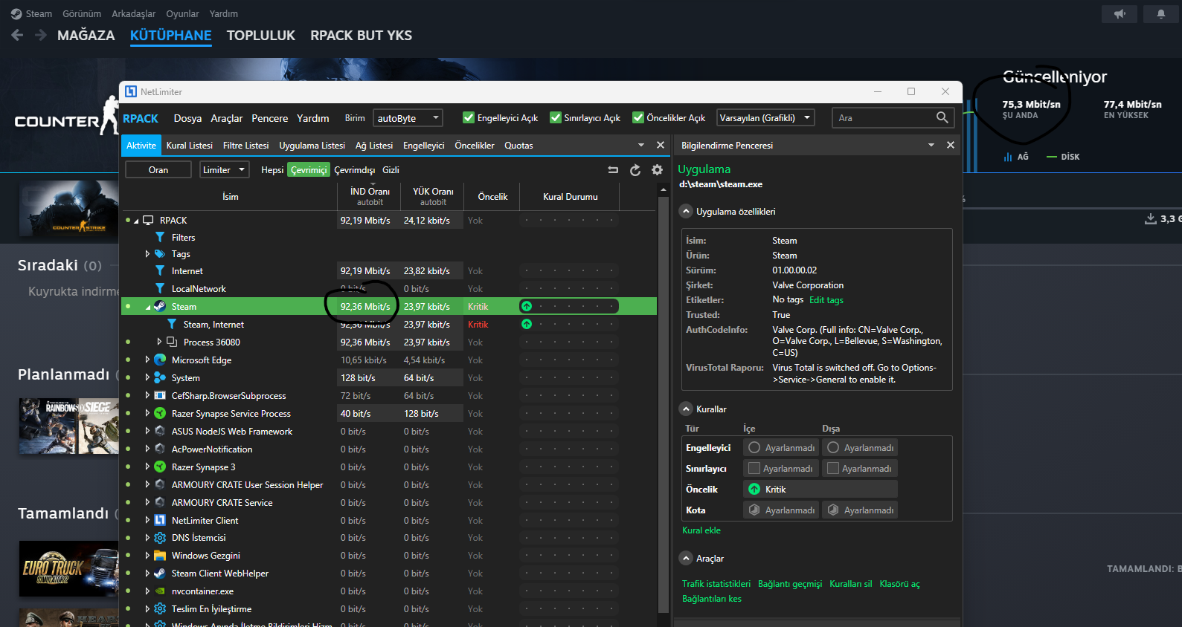The width and height of the screenshot is (1182, 627).
Task: Click the refresh icon in NetLimiter's activity toolbar
Action: tap(635, 170)
